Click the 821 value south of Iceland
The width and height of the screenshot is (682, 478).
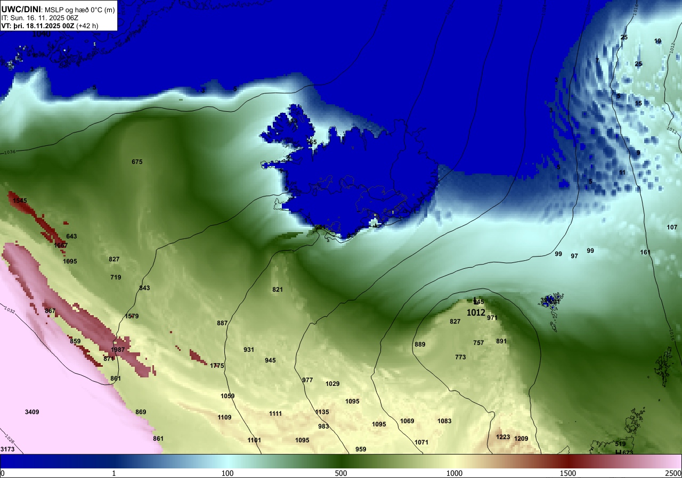278,290
